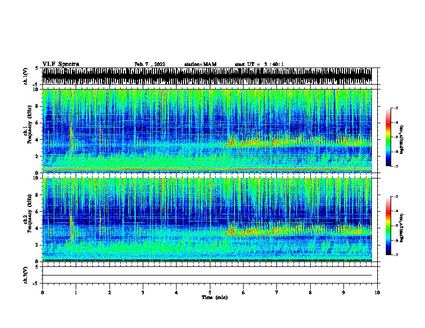Click time axis tick label "1"

(76, 293)
